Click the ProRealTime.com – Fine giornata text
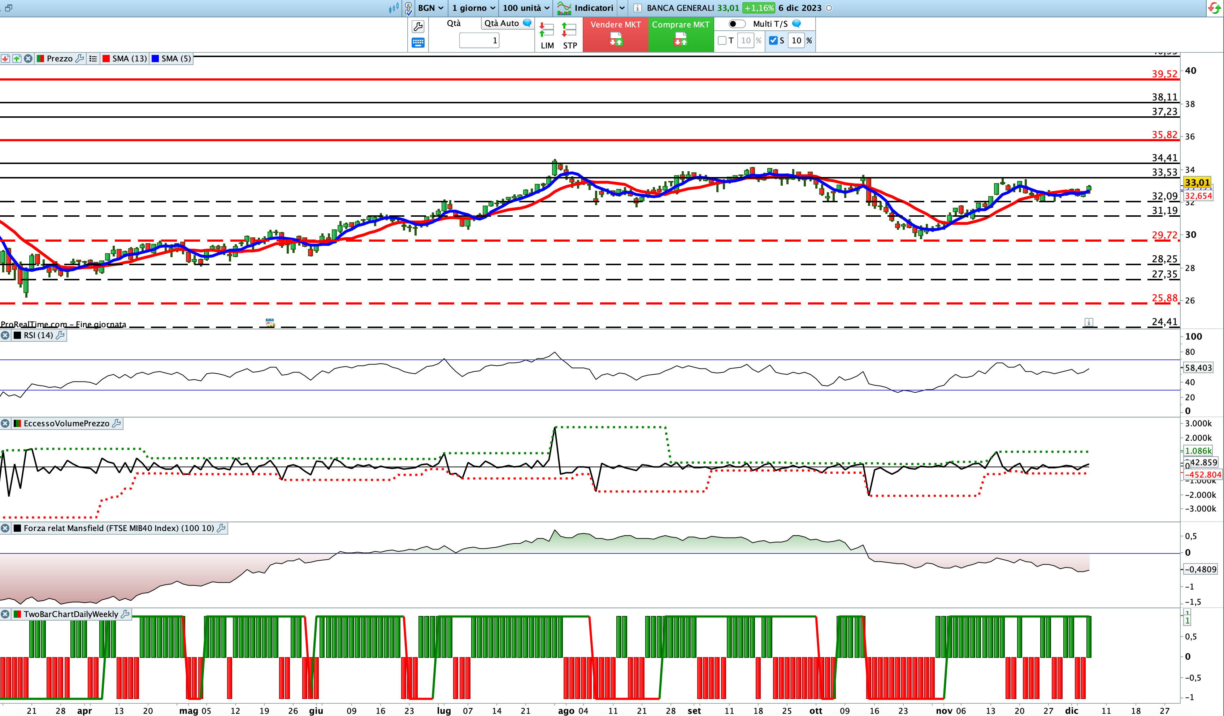This screenshot has height=716, width=1224. [64, 324]
